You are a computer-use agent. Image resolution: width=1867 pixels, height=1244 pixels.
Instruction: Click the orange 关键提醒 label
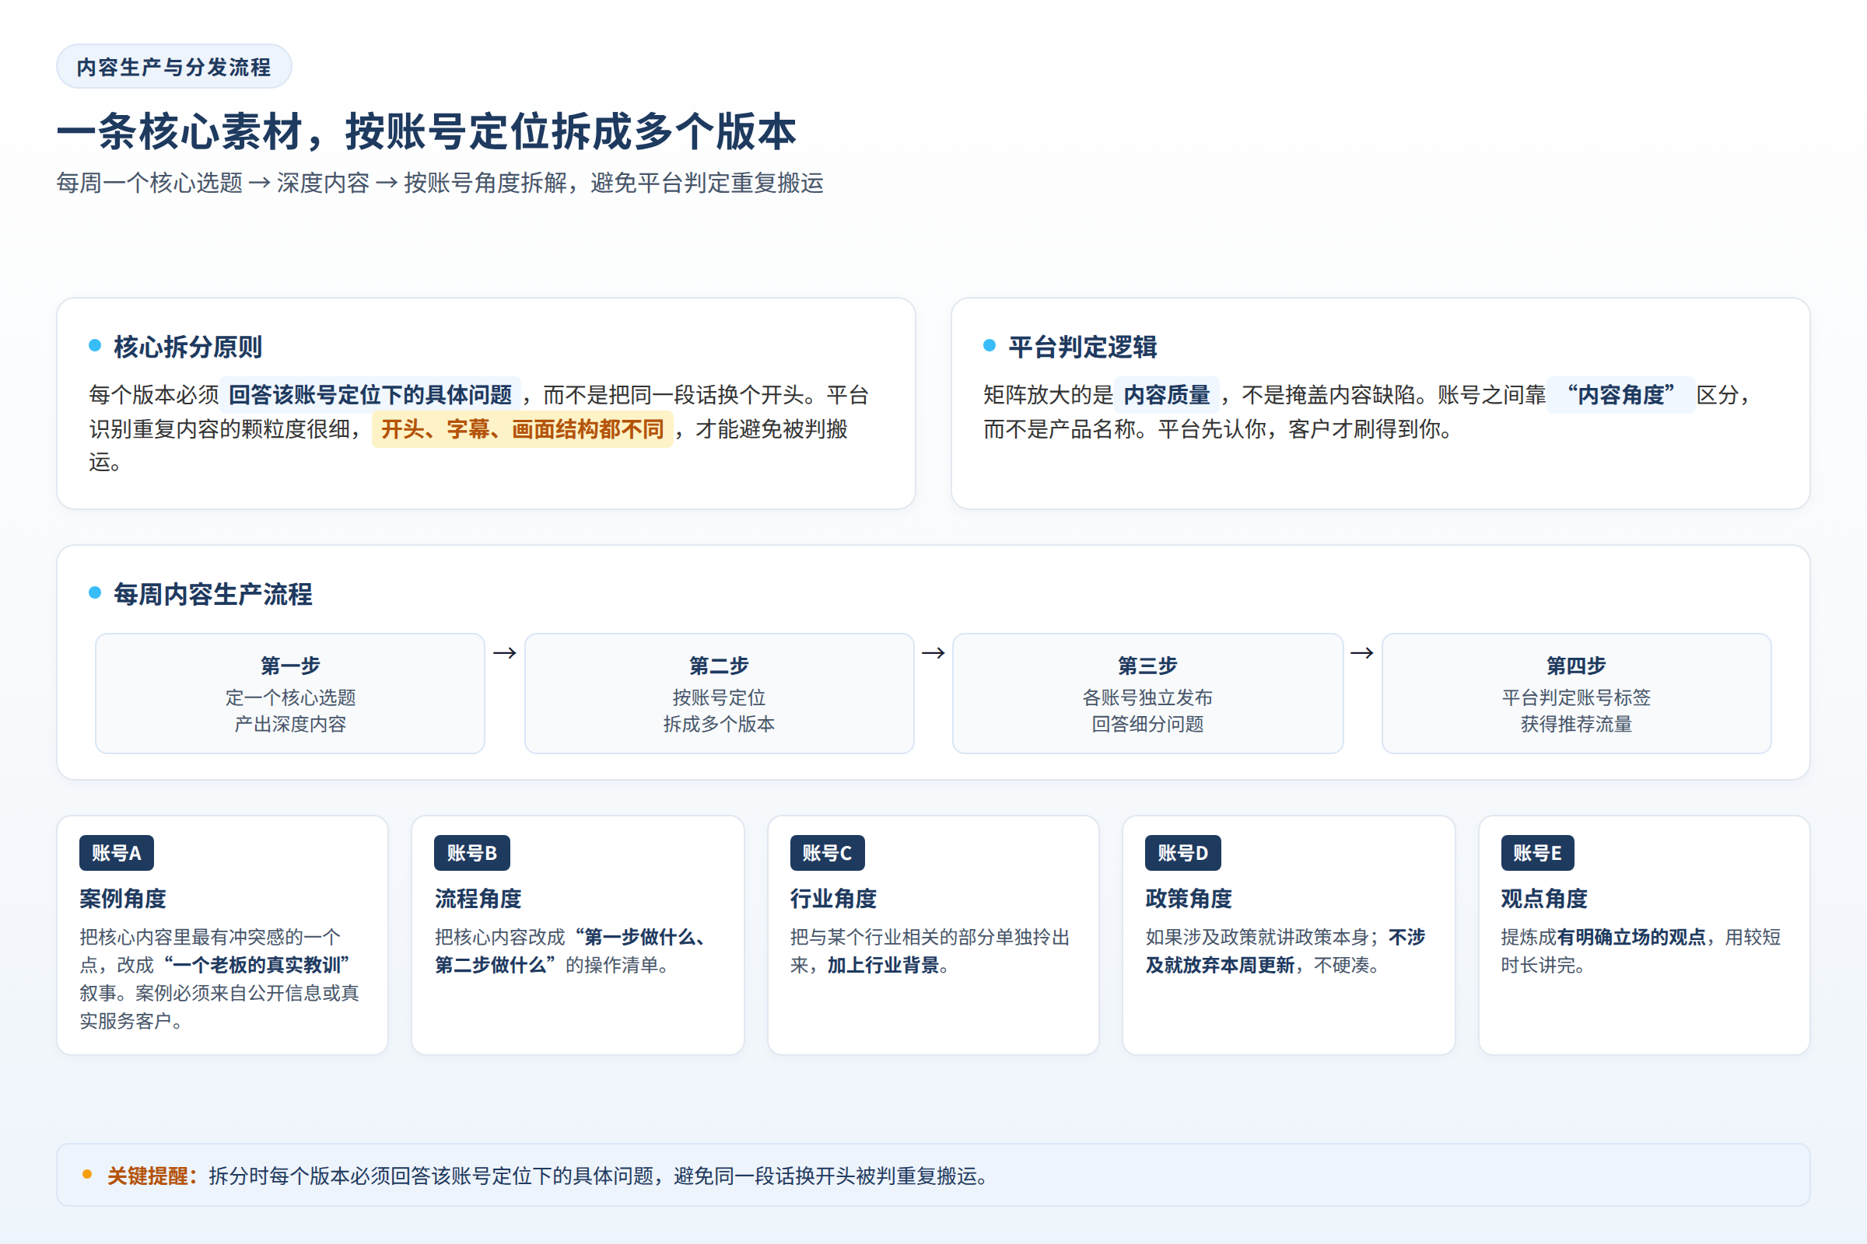tap(153, 1176)
